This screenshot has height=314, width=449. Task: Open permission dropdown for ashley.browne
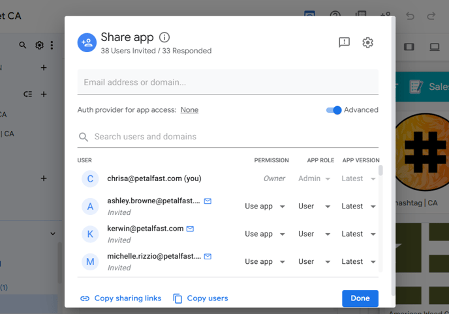click(265, 207)
